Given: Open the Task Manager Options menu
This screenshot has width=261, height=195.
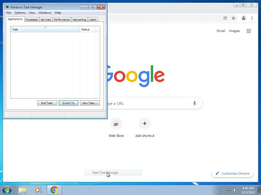Looking at the screenshot, I should pyautogui.click(x=20, y=13).
